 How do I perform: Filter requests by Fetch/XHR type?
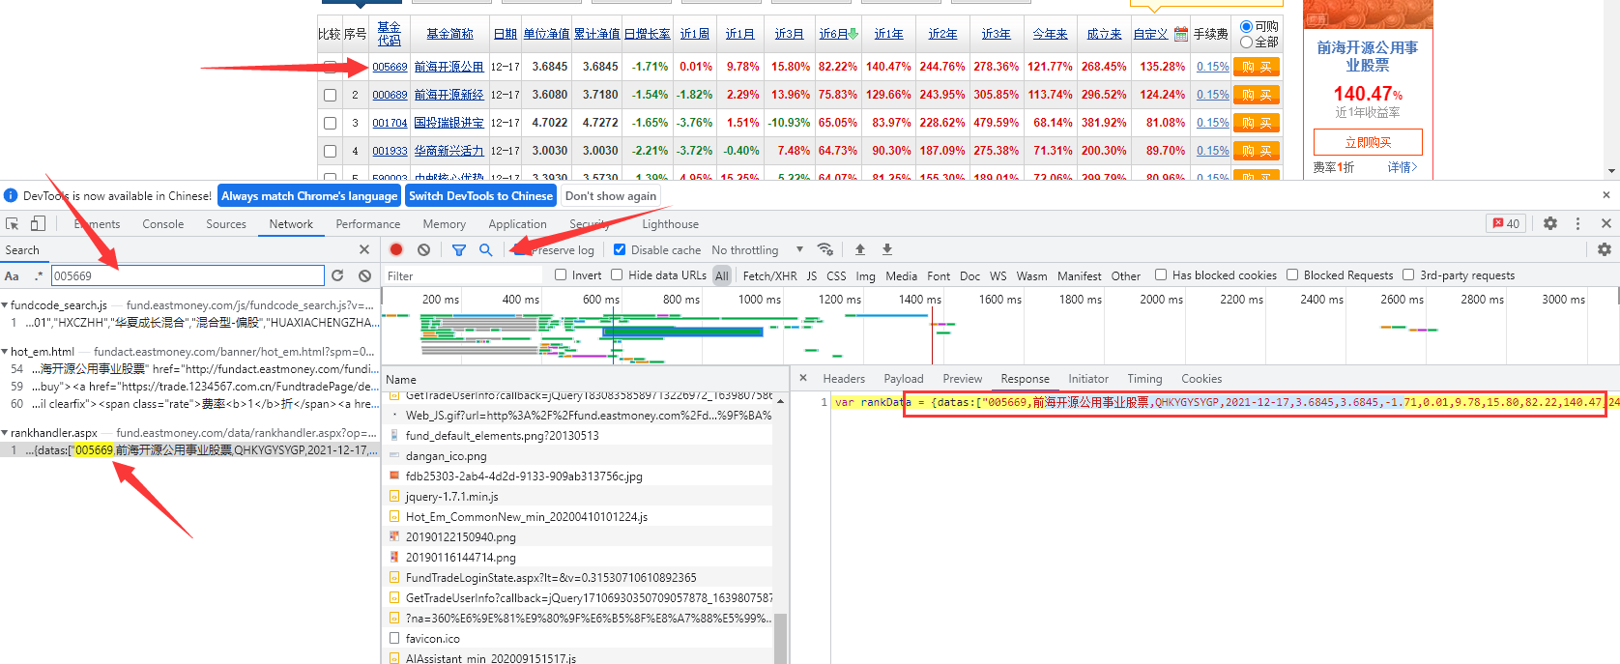coord(770,275)
